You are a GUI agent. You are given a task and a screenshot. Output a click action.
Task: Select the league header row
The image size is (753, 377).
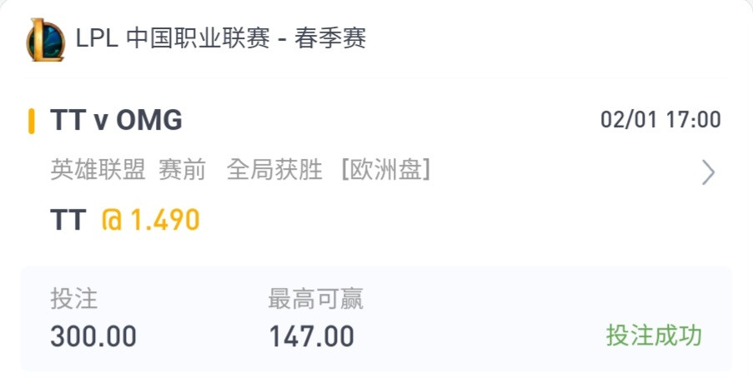[x=377, y=39]
